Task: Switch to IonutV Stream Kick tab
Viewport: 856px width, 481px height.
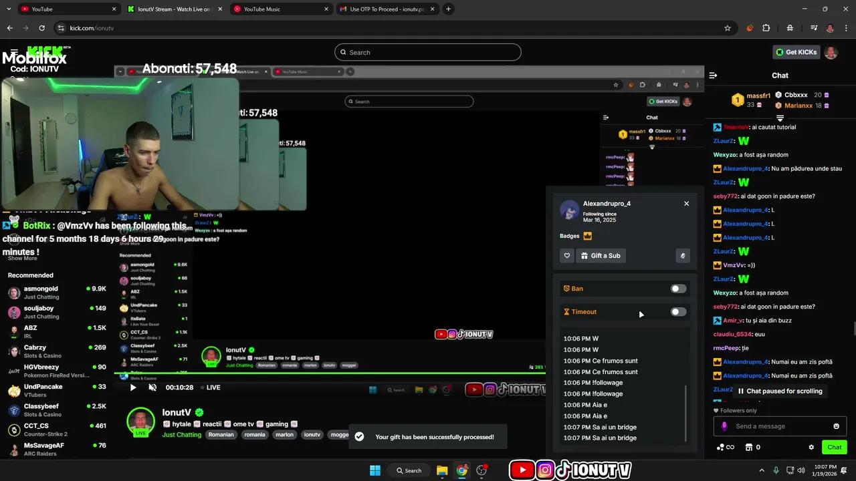Action: pyautogui.click(x=174, y=9)
